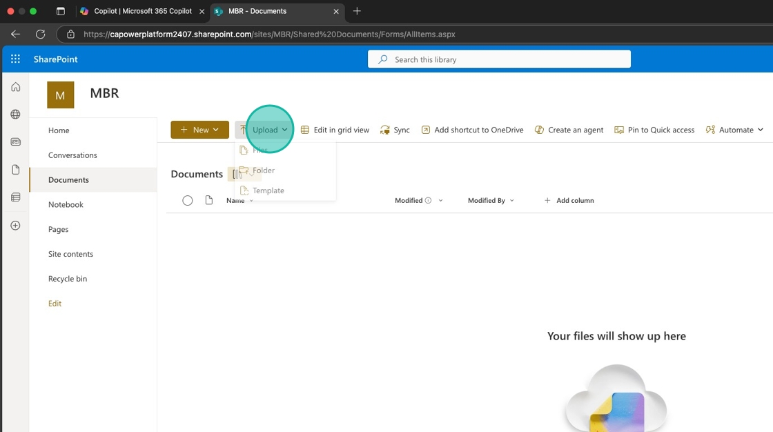Choose Template in the Upload menu
The width and height of the screenshot is (773, 432).
click(268, 190)
